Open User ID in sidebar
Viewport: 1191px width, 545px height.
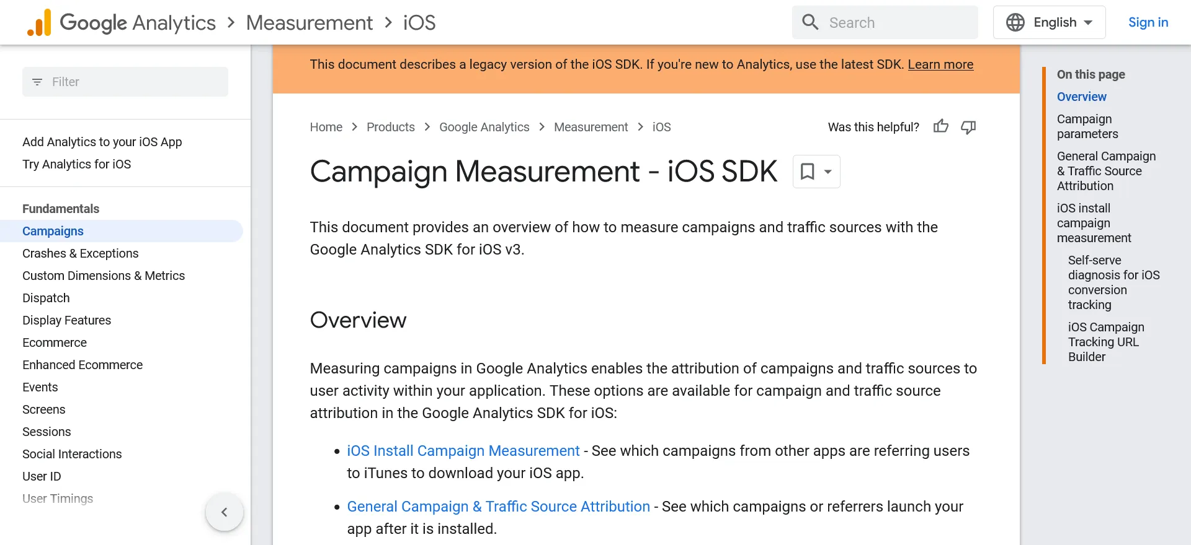pyautogui.click(x=42, y=476)
